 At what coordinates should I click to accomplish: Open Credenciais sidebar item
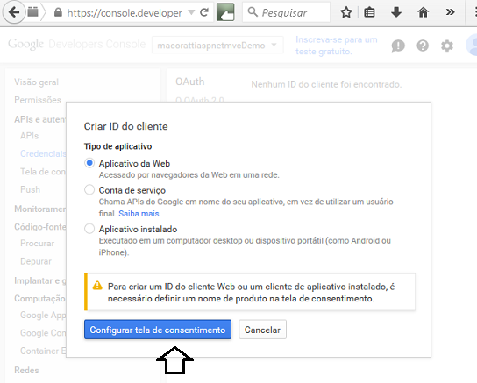coord(43,153)
